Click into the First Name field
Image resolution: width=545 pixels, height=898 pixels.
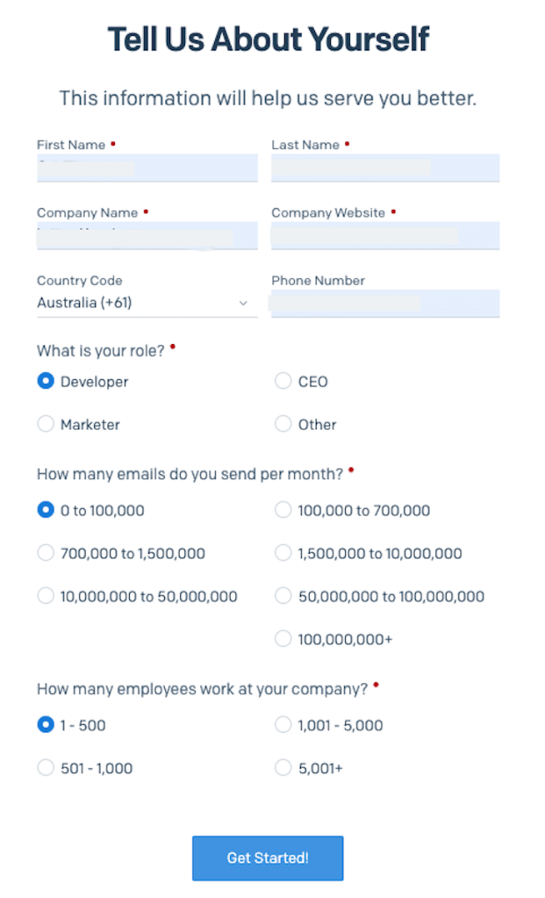click(147, 168)
